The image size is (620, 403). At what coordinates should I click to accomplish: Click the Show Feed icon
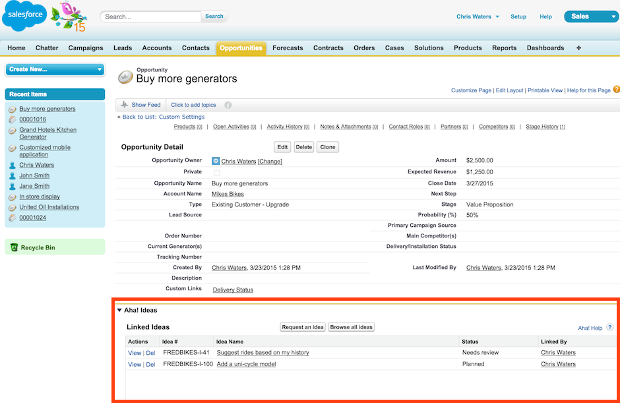pos(125,104)
